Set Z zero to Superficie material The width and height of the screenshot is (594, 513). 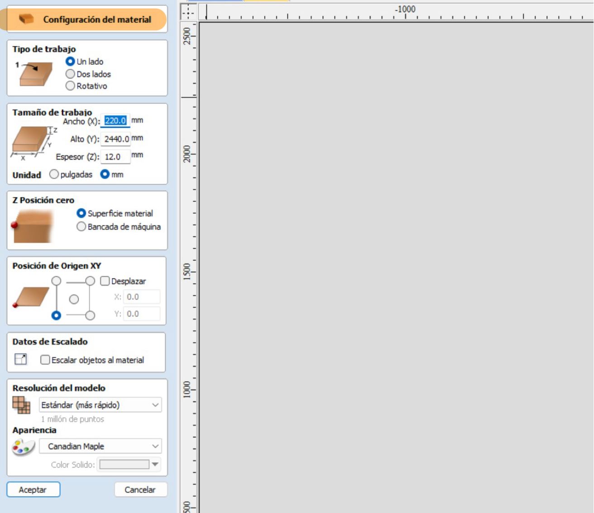tap(81, 213)
